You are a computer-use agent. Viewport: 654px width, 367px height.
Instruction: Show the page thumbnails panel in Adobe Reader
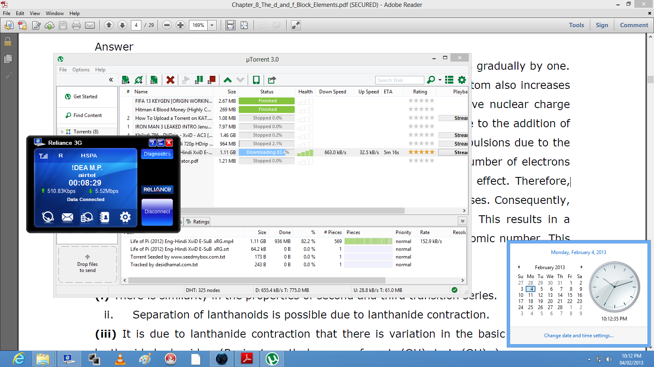pyautogui.click(x=8, y=59)
